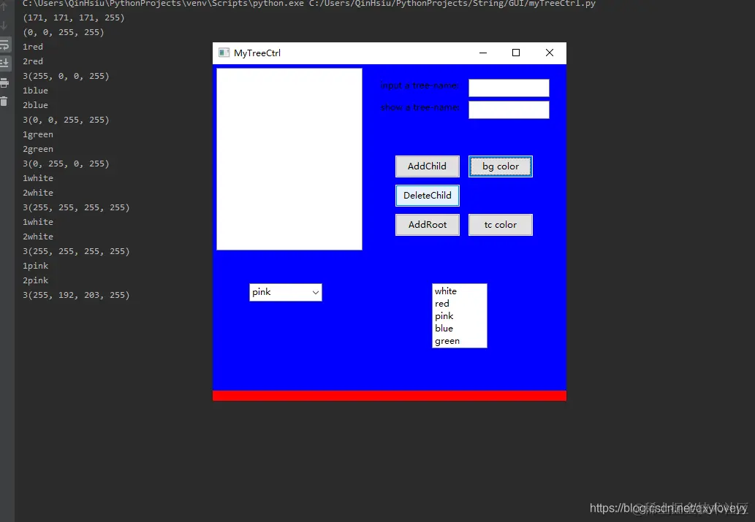Click the MyTreeCtrl window title icon
The image size is (755, 522).
pyautogui.click(x=224, y=53)
